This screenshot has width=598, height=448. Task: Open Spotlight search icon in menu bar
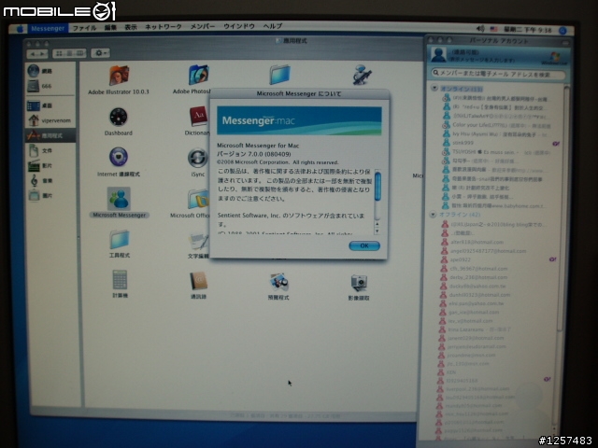coord(562,31)
